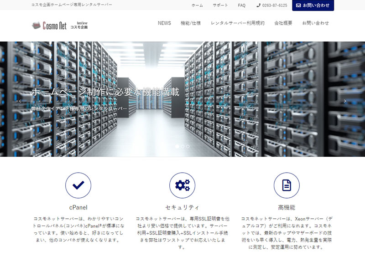Select the first carousel indicator dot
Image resolution: width=365 pixels, height=272 pixels.
pos(177,146)
